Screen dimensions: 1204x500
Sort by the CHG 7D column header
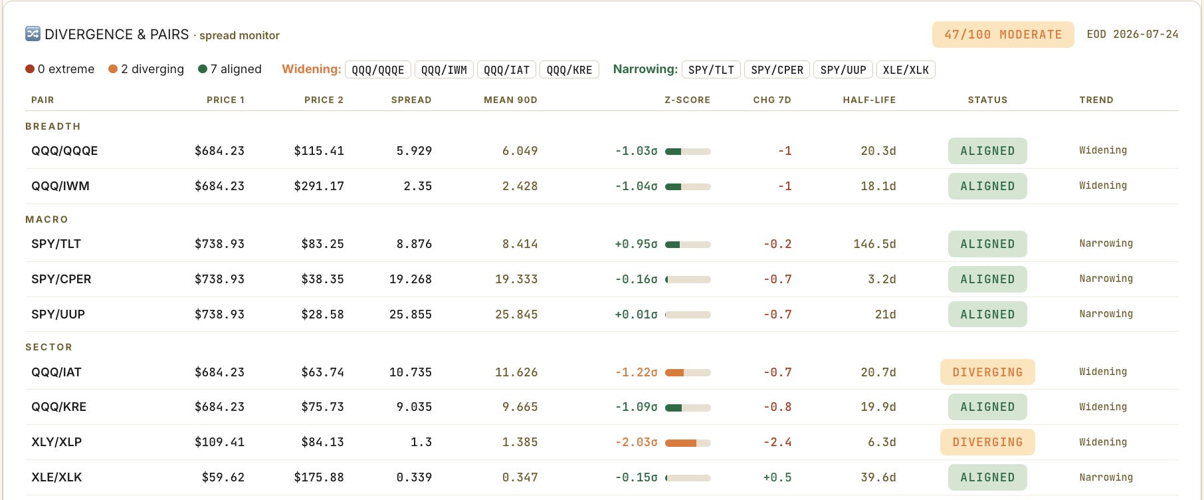(772, 100)
